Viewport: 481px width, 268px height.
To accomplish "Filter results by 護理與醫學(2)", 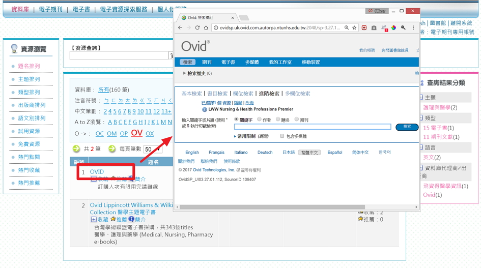I will click(440, 107).
